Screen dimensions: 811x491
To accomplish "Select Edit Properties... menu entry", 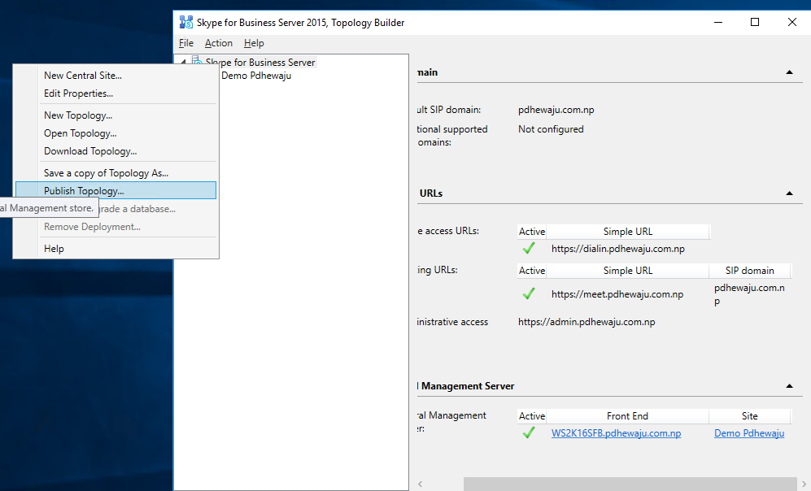I will pos(116,93).
